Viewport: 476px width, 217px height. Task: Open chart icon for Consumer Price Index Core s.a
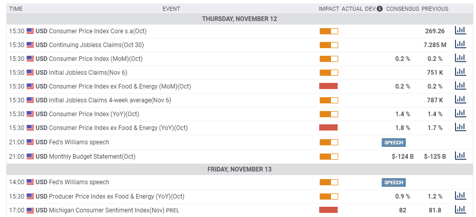point(460,31)
